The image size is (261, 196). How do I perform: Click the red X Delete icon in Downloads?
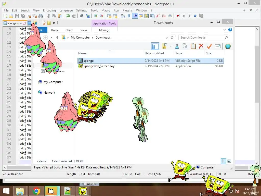[201, 46]
